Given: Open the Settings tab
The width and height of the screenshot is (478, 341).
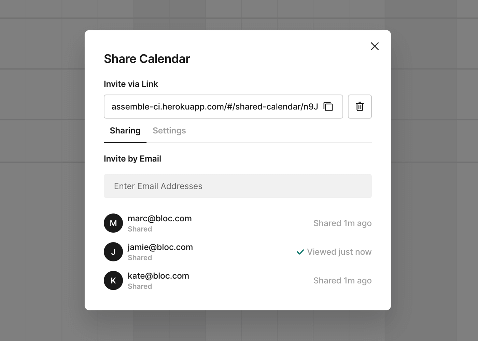Looking at the screenshot, I should pos(169,131).
